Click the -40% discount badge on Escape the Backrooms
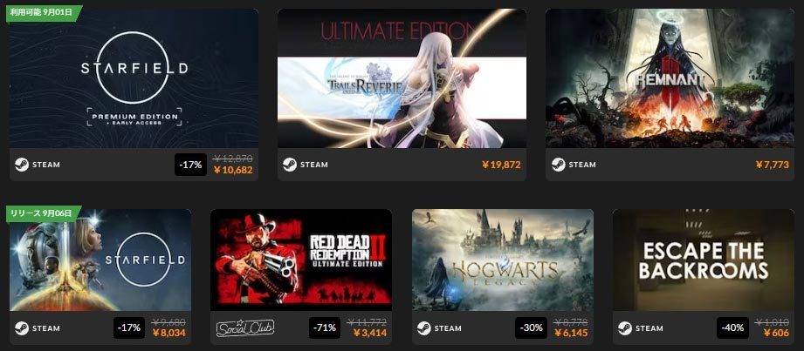Image resolution: width=804 pixels, height=351 pixels. click(732, 328)
